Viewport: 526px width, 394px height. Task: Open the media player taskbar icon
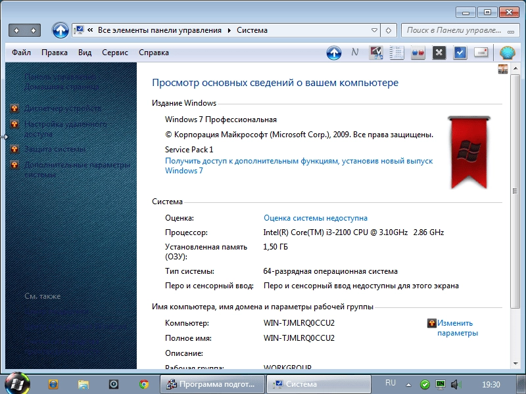point(114,384)
